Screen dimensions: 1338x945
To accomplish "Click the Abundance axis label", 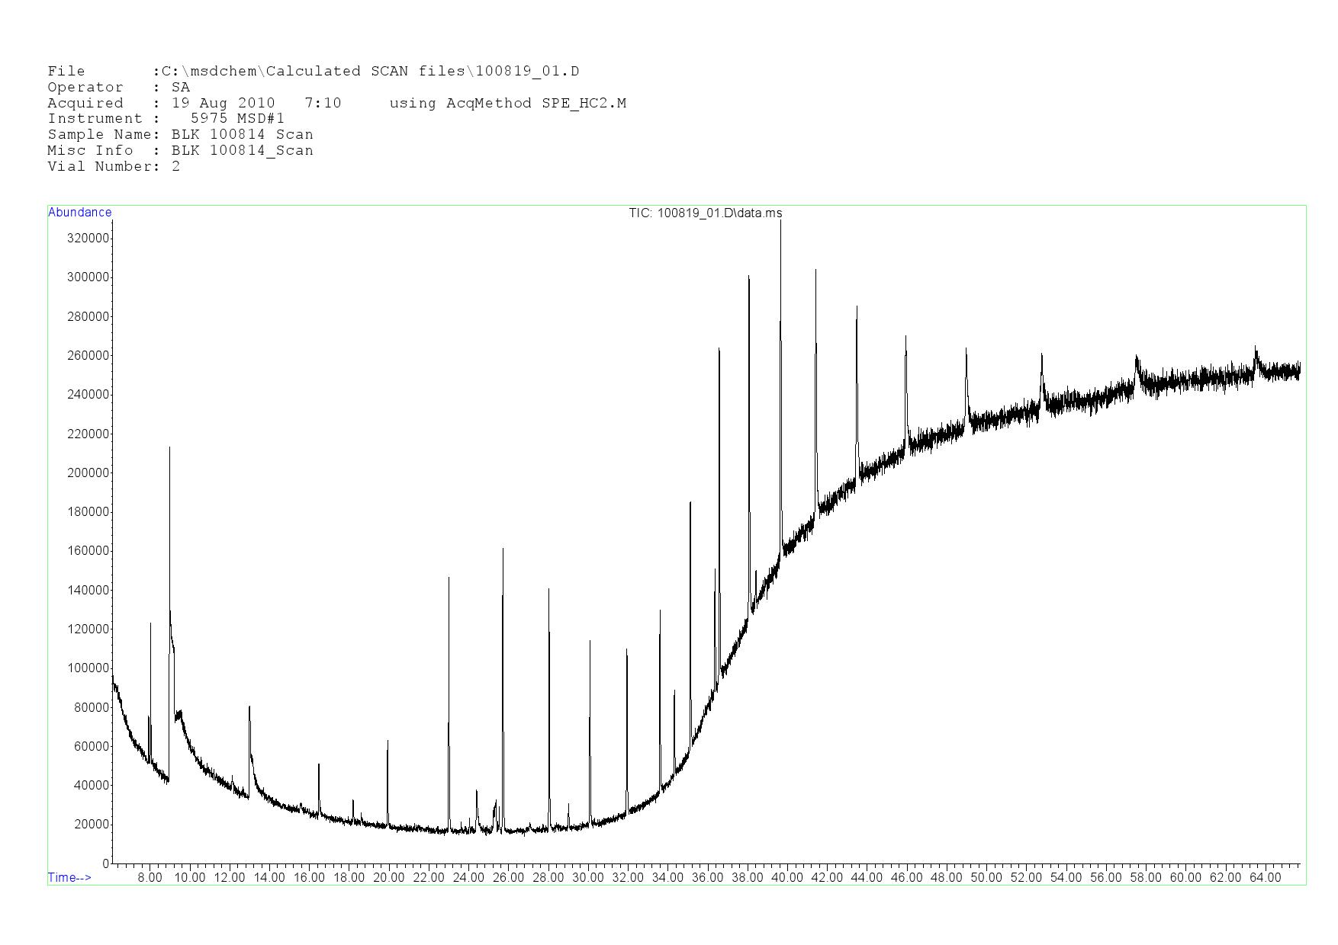I will click(79, 213).
